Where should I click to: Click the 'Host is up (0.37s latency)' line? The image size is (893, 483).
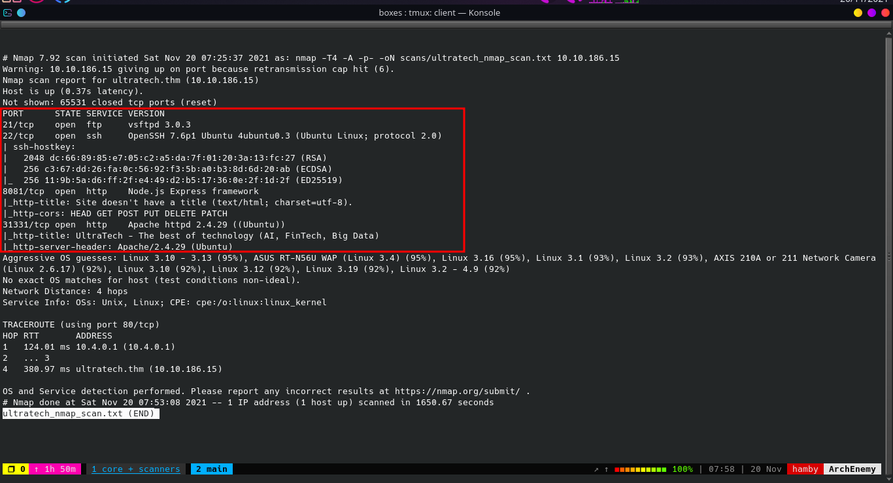point(73,91)
